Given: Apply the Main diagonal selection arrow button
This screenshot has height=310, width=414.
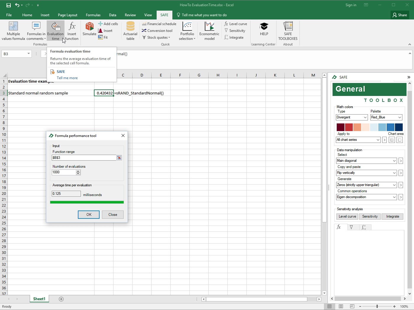Looking at the screenshot, I should pos(401,161).
